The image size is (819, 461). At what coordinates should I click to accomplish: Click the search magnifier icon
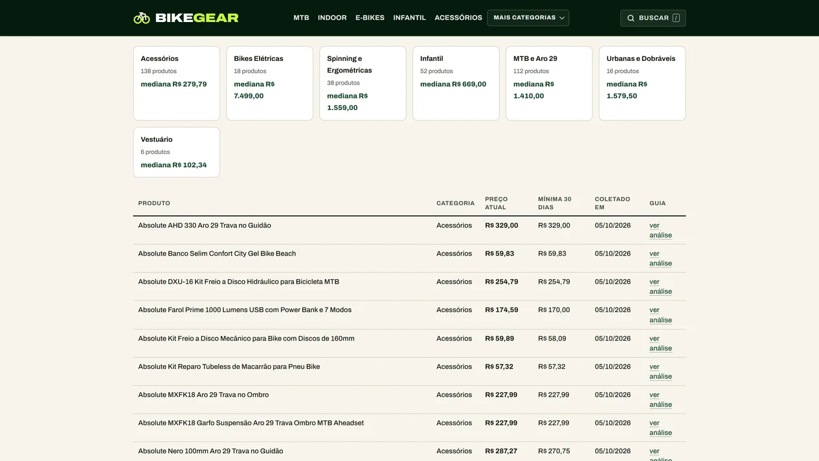(631, 18)
